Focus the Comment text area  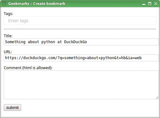point(81,85)
